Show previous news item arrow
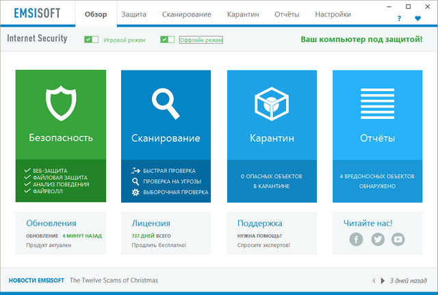438x295 pixels. coord(373,281)
